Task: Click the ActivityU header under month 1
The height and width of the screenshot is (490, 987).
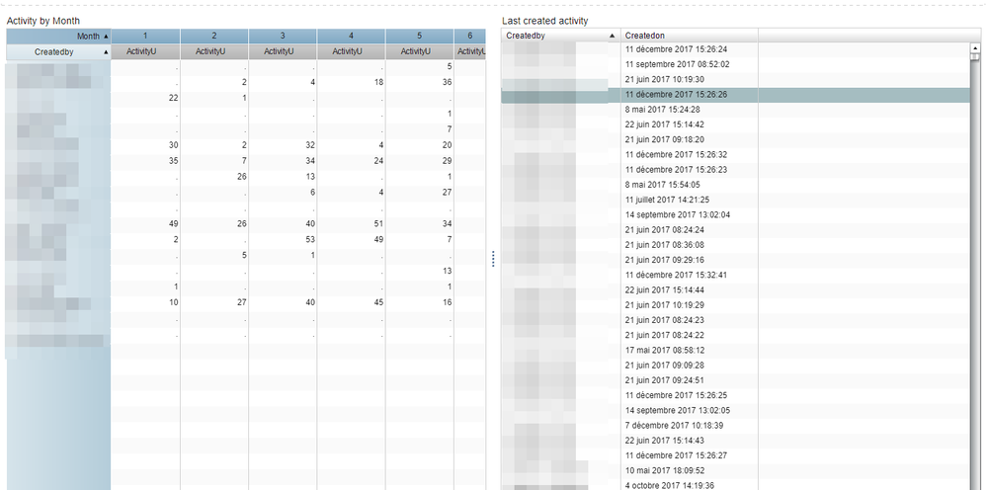Action: point(145,52)
